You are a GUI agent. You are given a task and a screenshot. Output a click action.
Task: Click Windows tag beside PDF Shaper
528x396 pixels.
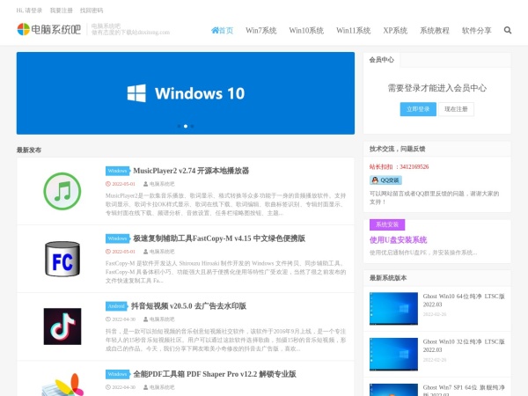(118, 374)
